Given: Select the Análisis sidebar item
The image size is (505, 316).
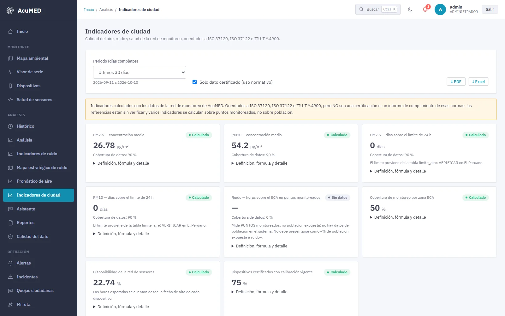Looking at the screenshot, I should click(x=39, y=140).
